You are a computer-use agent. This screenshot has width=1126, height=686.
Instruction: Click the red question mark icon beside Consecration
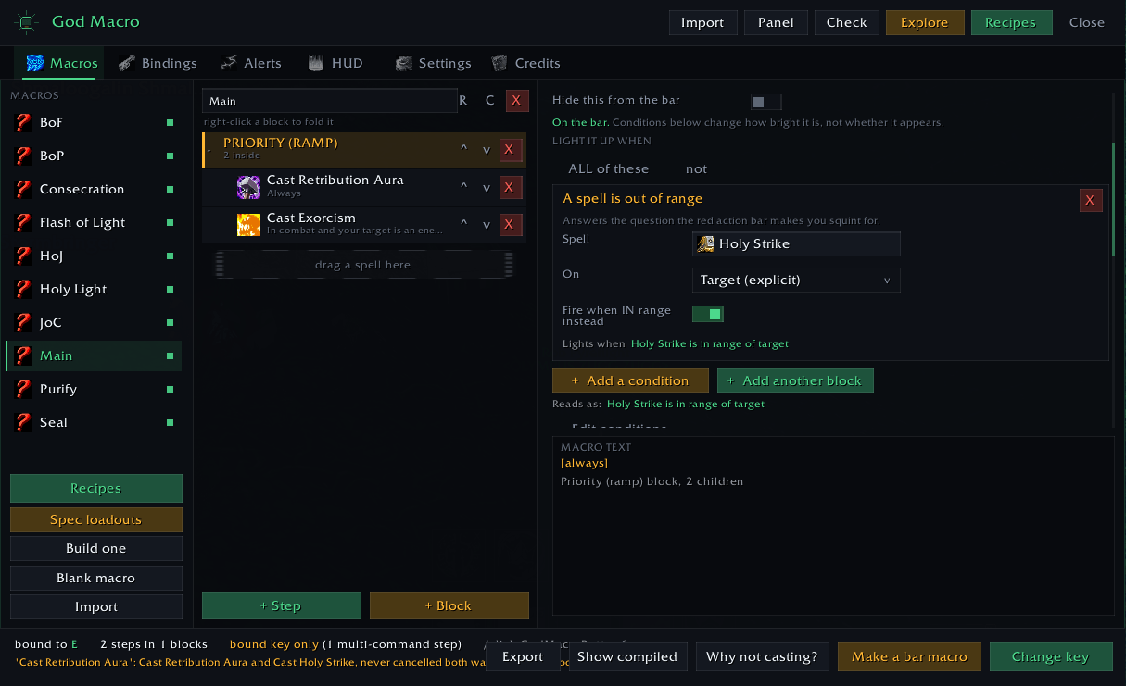24,189
